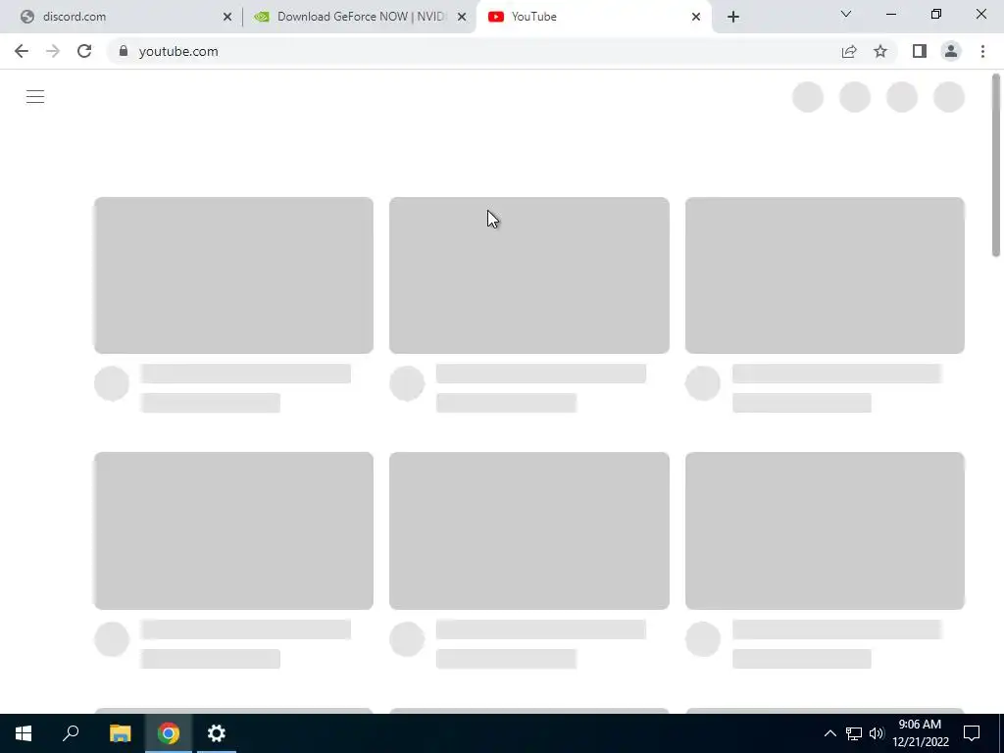Minimize the Chrome window

click(x=890, y=14)
